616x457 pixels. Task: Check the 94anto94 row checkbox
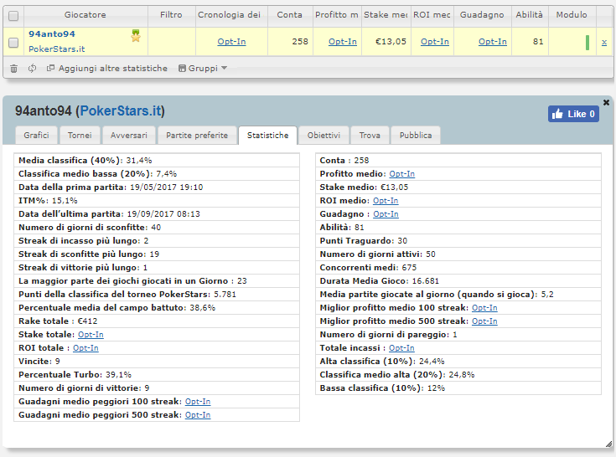pyautogui.click(x=13, y=43)
